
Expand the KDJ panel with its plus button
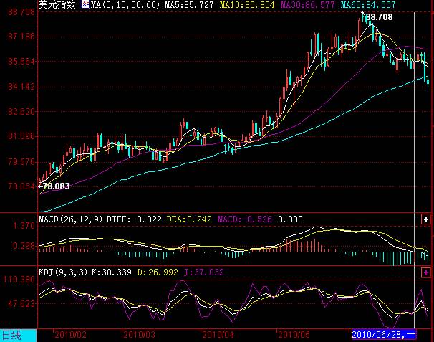tap(425, 272)
